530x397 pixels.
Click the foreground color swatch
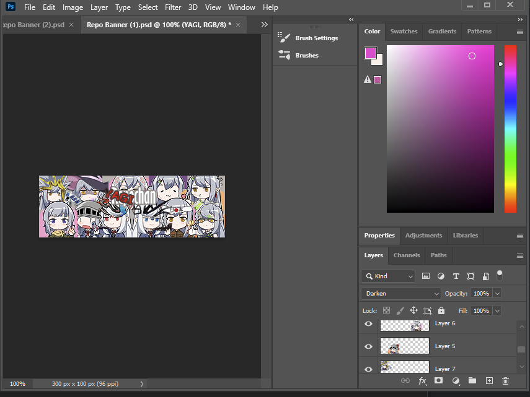[x=371, y=53]
